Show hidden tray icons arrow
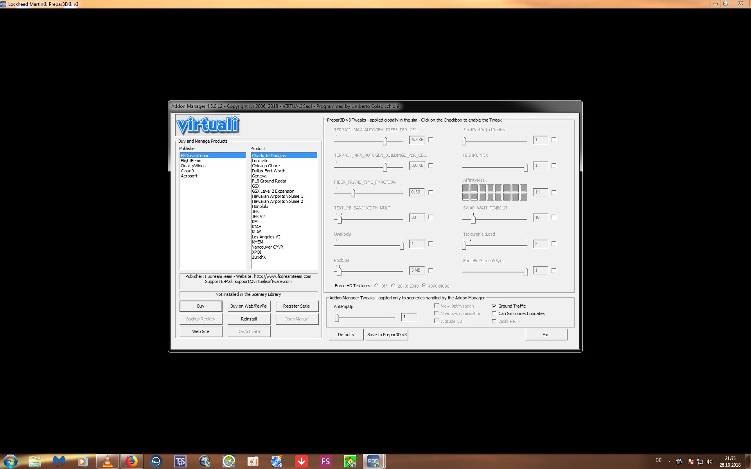This screenshot has width=751, height=469. tap(669, 462)
